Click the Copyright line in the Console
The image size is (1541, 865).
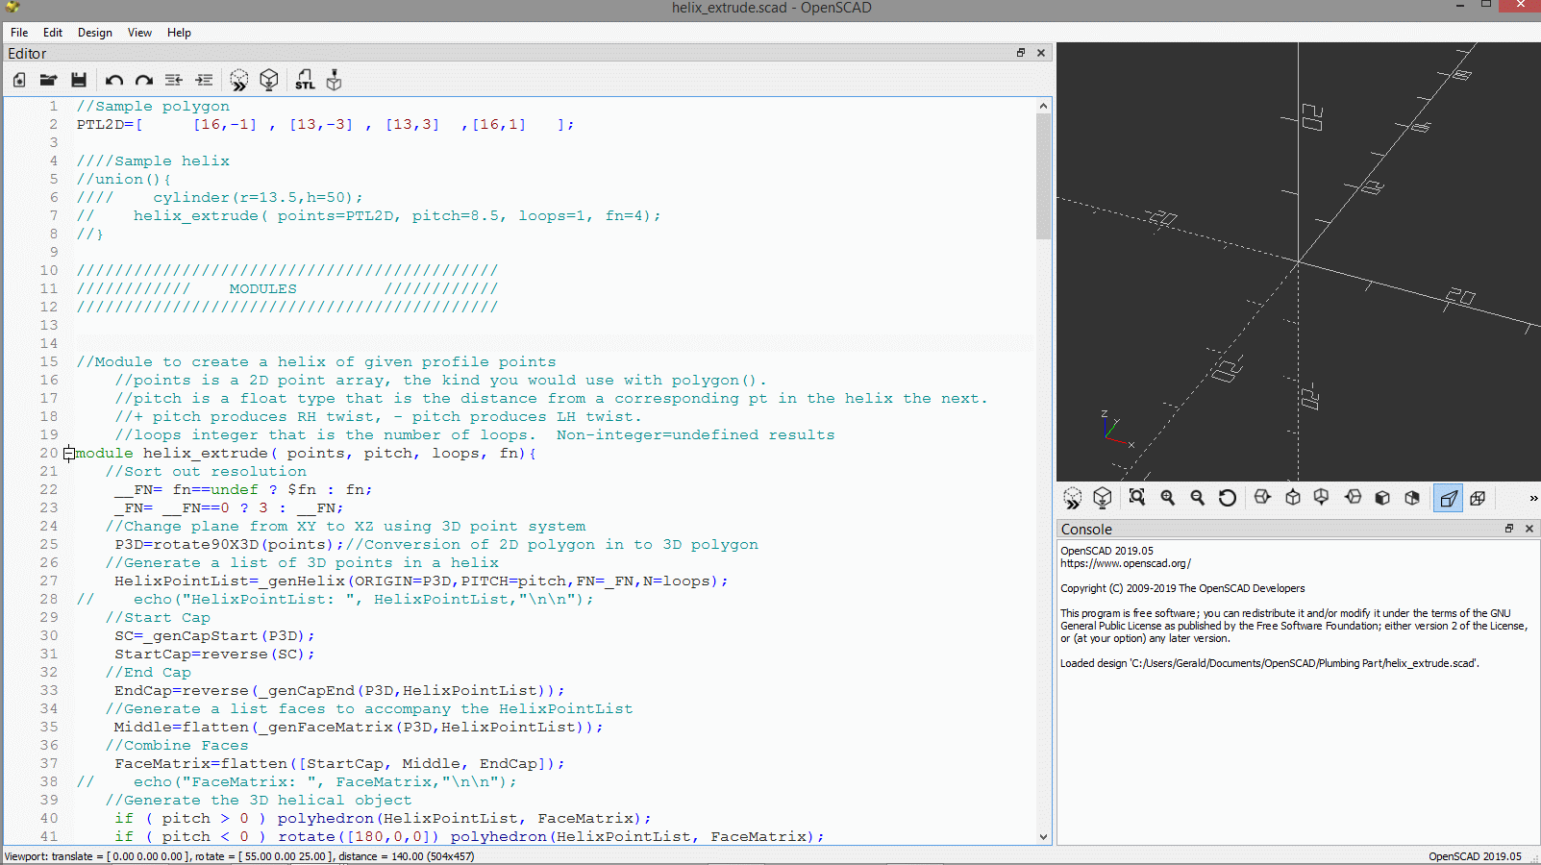coord(1182,588)
